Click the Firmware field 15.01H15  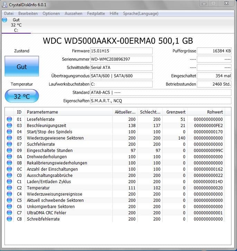click(x=121, y=51)
